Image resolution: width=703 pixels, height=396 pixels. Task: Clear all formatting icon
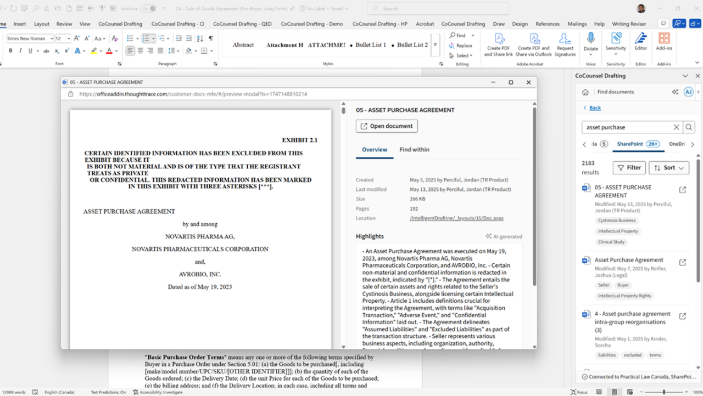point(115,38)
